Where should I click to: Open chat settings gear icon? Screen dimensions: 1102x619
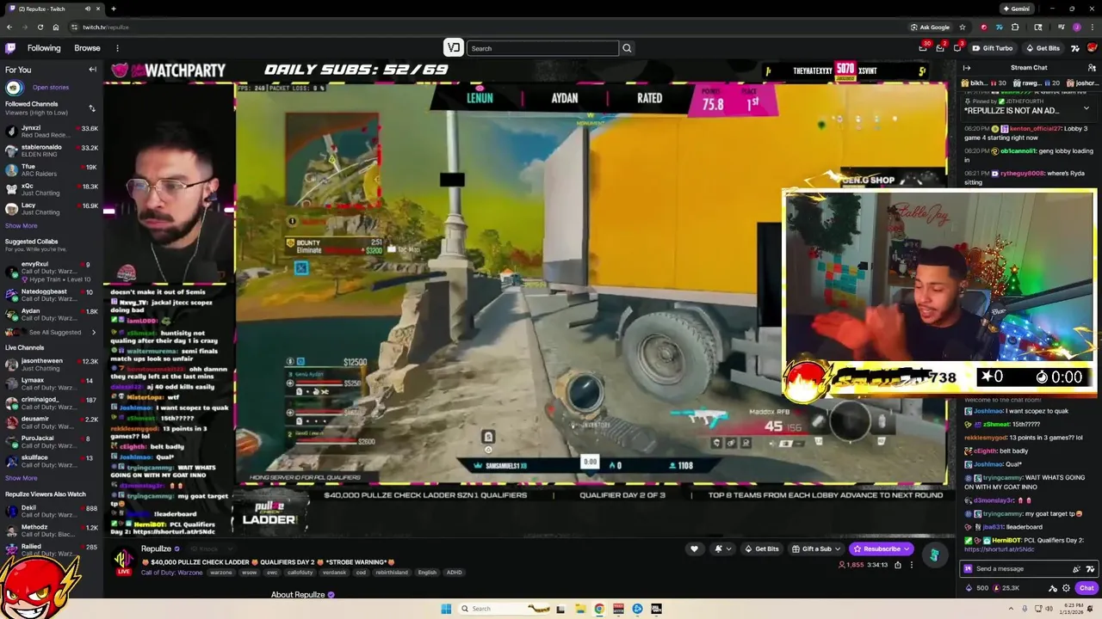[1067, 588]
